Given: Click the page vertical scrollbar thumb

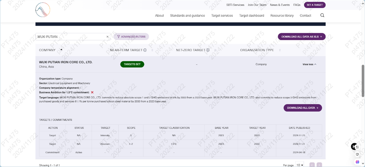Looking at the screenshot, I should click(x=363, y=81).
